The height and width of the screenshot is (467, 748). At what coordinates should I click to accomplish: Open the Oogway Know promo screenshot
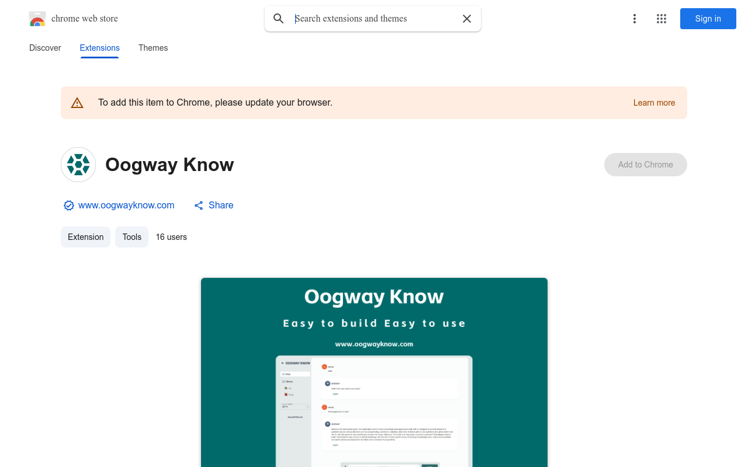tap(374, 372)
